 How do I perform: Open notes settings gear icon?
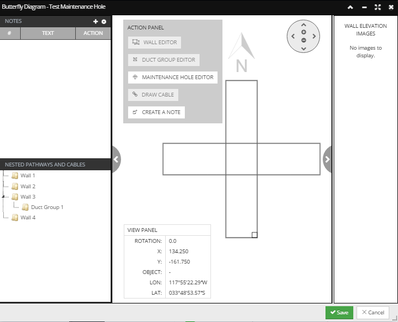tap(104, 22)
